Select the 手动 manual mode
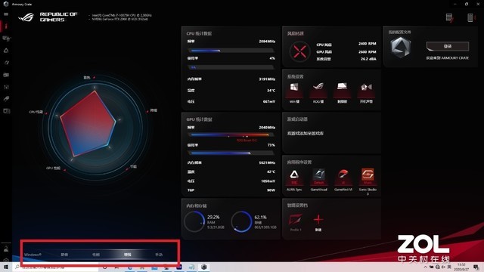Image resolution: width=484 pixels, height=272 pixels. click(159, 255)
